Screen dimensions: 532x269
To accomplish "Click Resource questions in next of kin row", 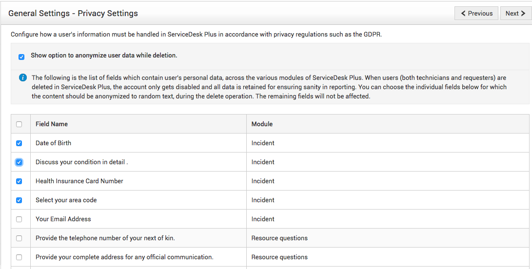I will click(279, 238).
